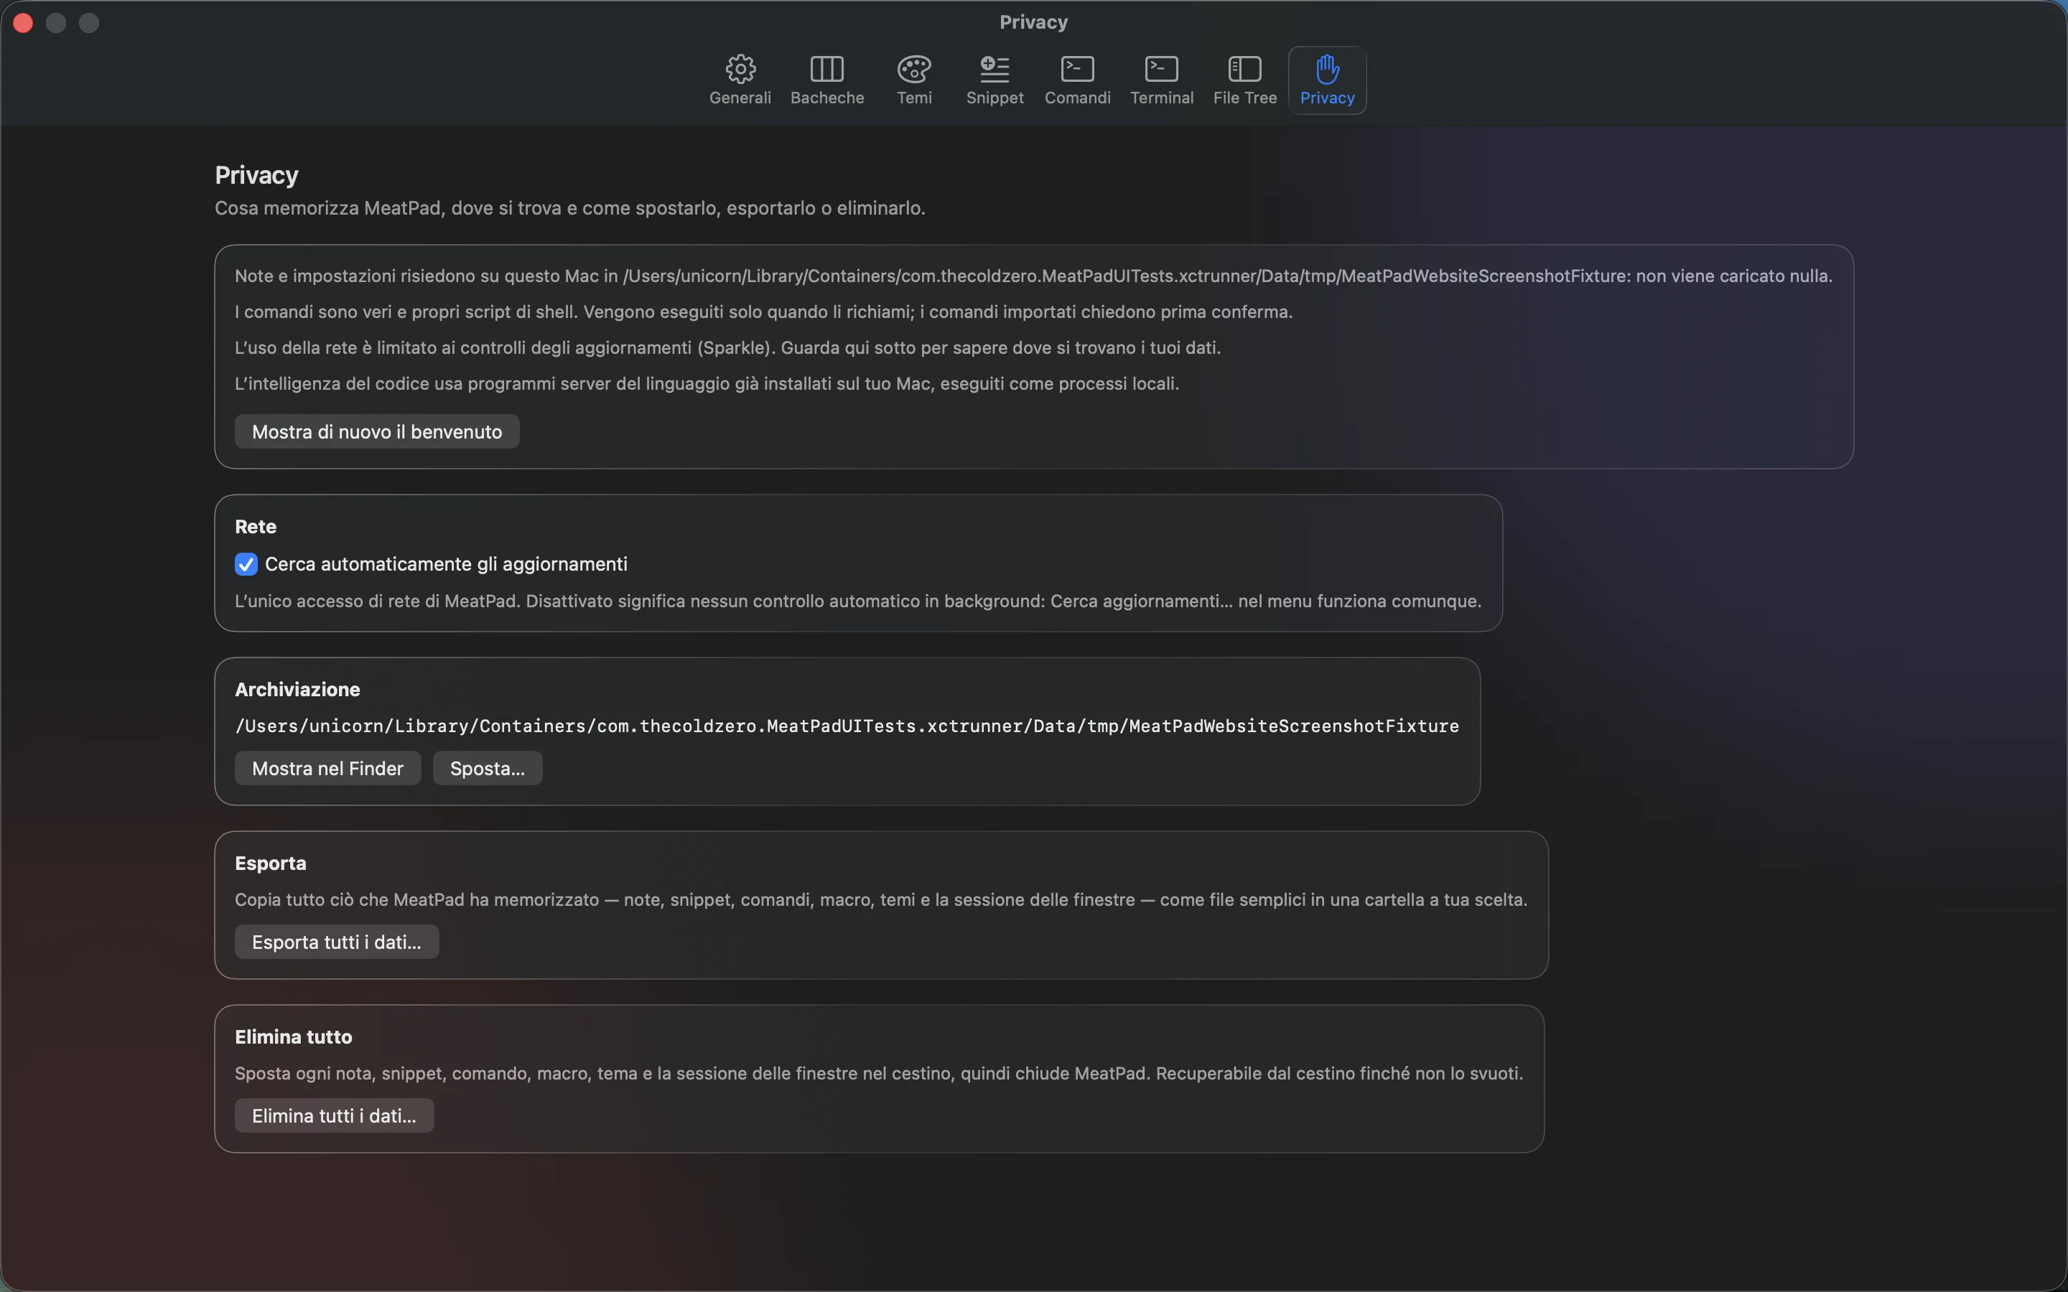This screenshot has width=2068, height=1292.
Task: Click the description 'L'unico accesso di rete'
Action: (x=858, y=601)
